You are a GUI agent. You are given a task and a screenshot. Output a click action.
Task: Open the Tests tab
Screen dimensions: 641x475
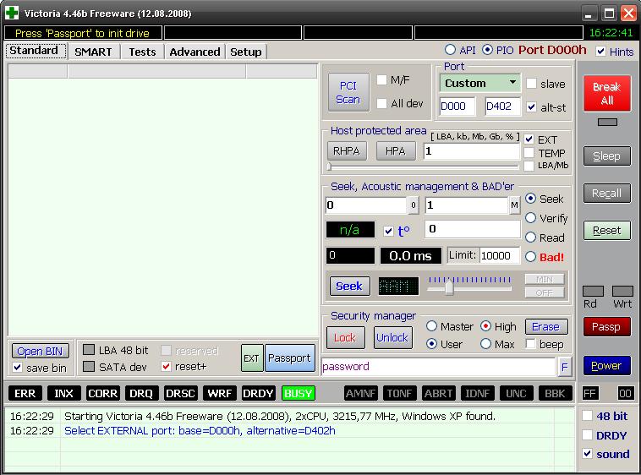coord(142,52)
